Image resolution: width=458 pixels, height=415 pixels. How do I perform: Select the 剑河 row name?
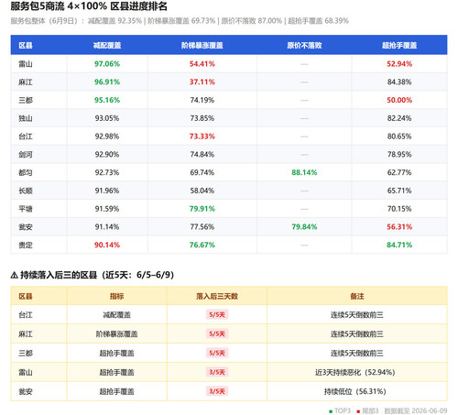(x=26, y=155)
